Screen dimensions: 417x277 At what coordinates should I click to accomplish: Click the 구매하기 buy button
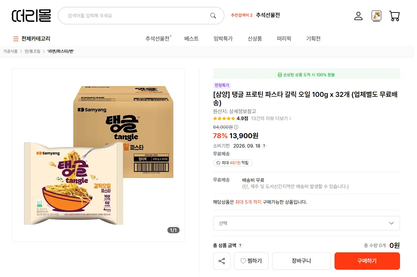coord(367,261)
